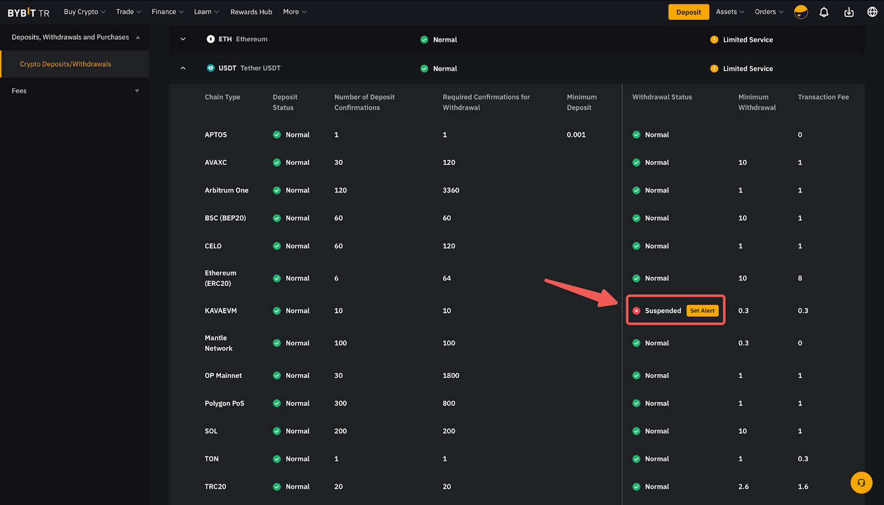Click the Bybit TR logo
This screenshot has width=884, height=505.
[x=29, y=13]
